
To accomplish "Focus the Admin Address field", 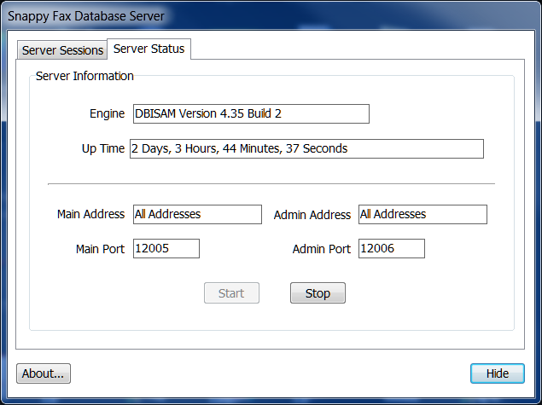I will pyautogui.click(x=423, y=214).
